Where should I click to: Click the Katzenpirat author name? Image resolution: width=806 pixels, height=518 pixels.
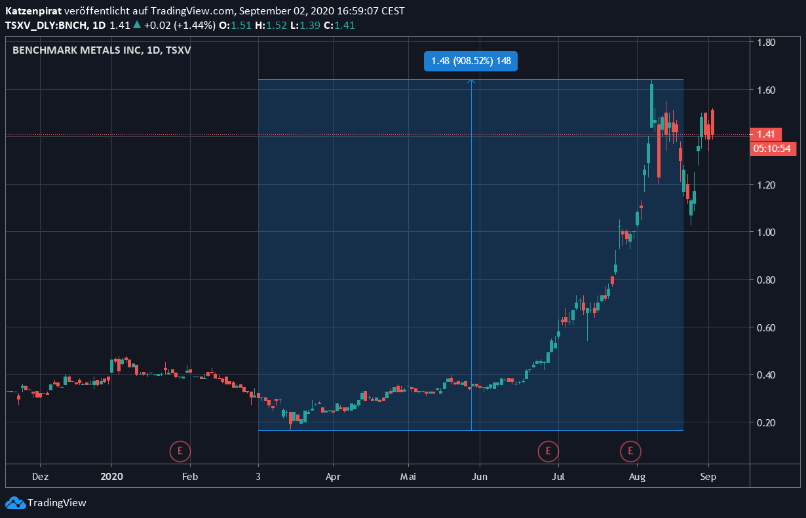(33, 11)
